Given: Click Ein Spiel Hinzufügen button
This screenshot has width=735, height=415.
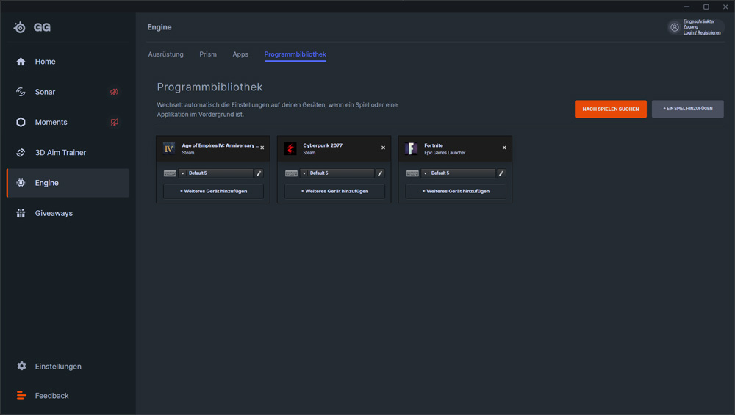Looking at the screenshot, I should pyautogui.click(x=688, y=109).
